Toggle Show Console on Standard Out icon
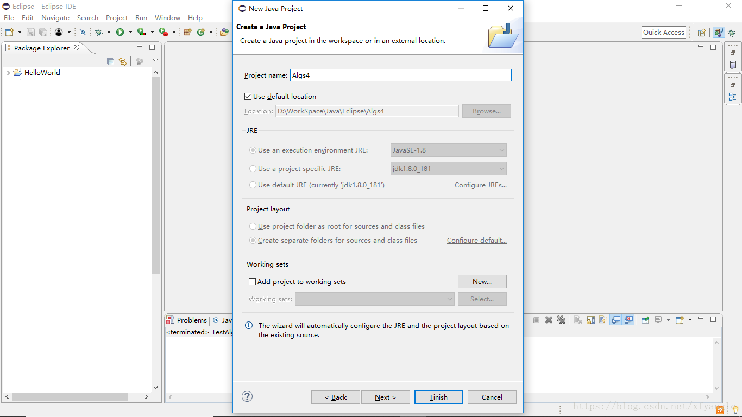 coord(616,320)
